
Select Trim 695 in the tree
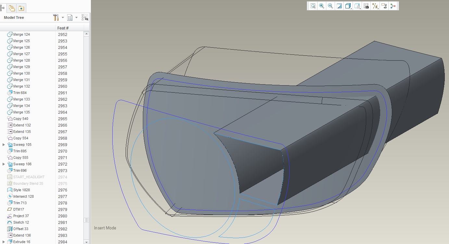(x=20, y=151)
